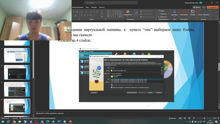Image resolution: width=220 pixels, height=124 pixels.
Task: Select slide 5 thumbnail
Action: [x=17, y=89]
